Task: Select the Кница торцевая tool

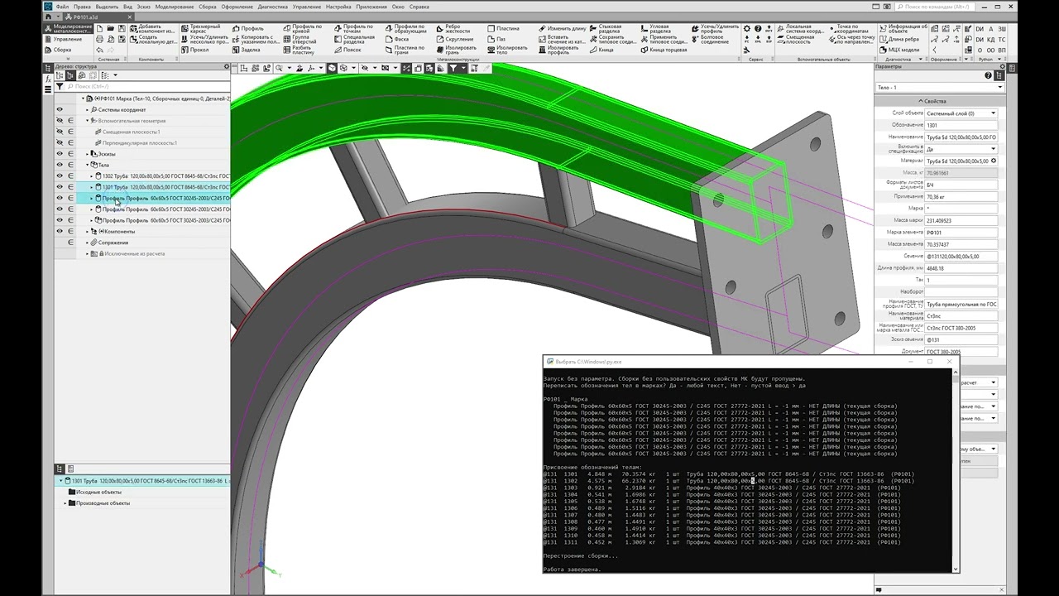Action: [664, 50]
